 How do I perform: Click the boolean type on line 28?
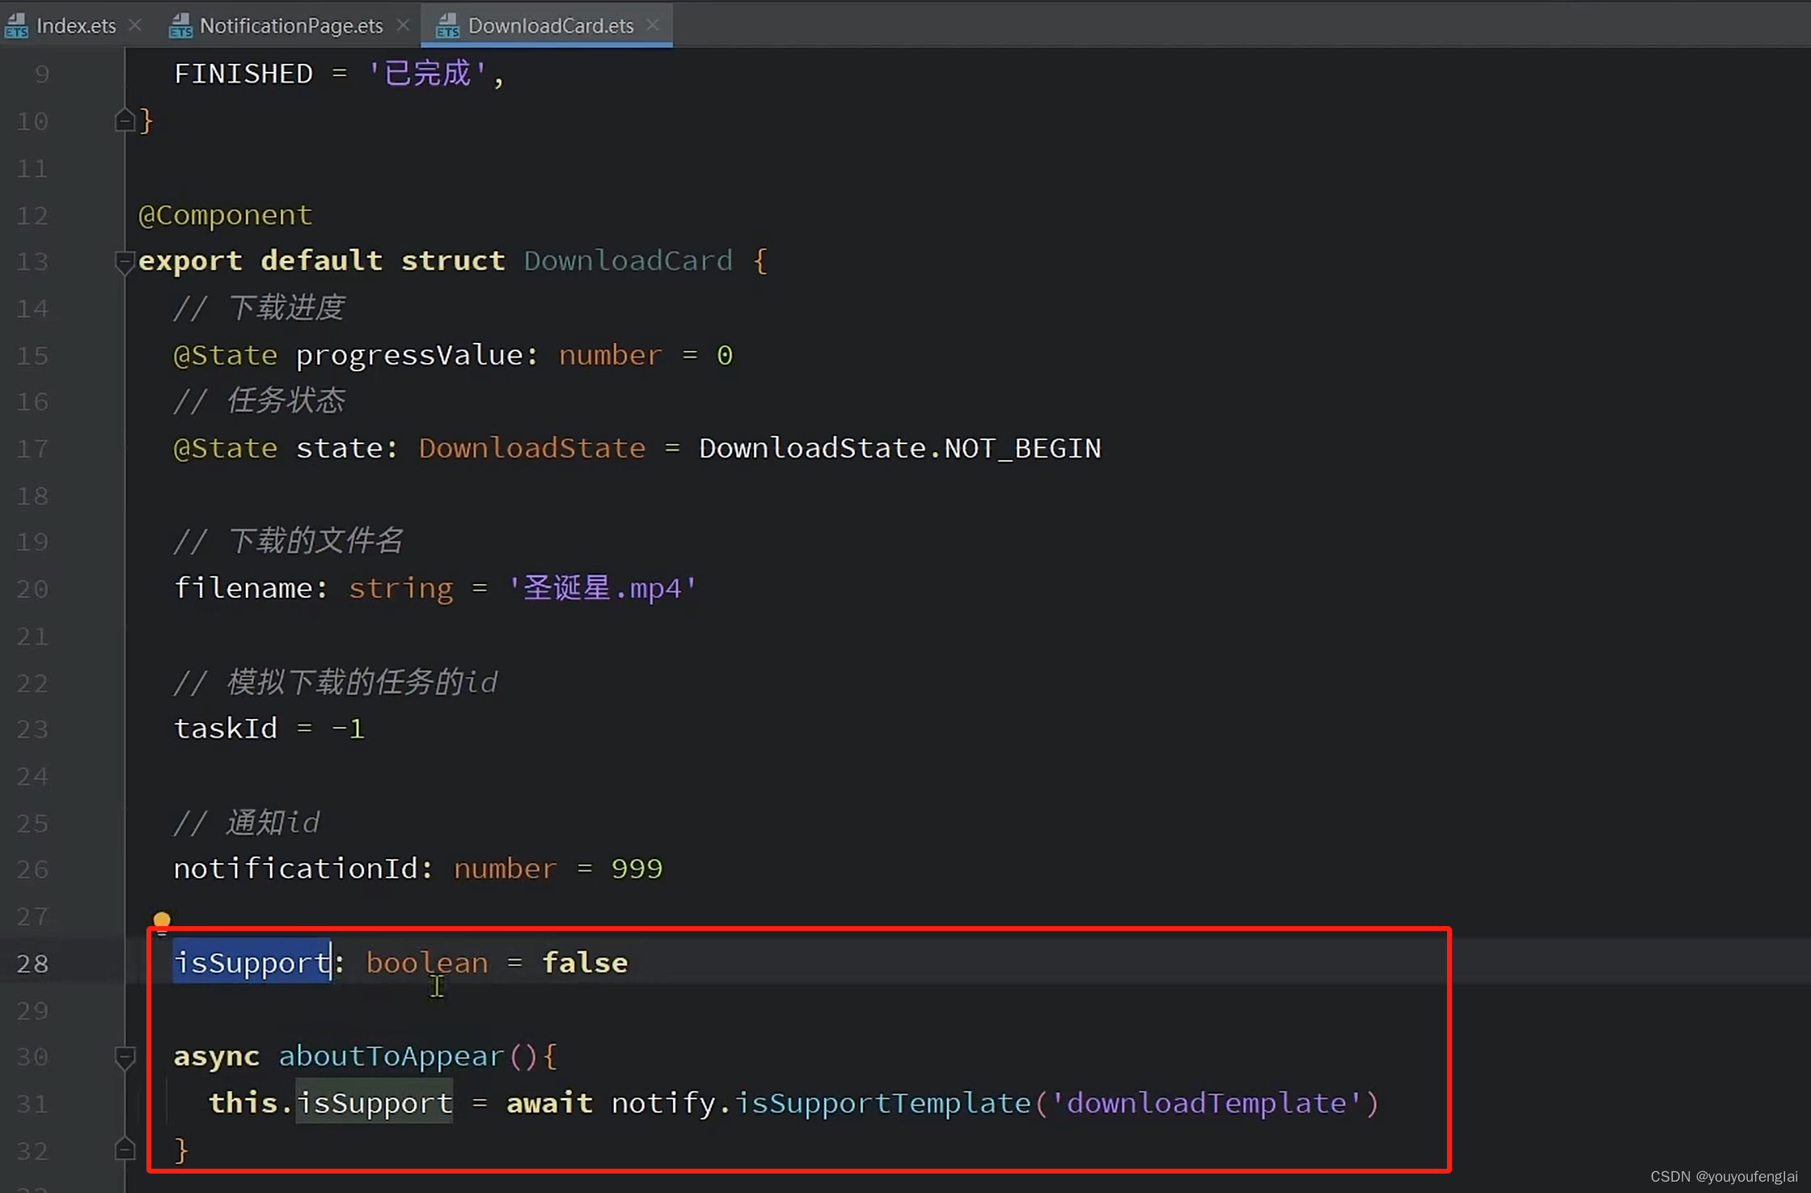[x=427, y=962]
